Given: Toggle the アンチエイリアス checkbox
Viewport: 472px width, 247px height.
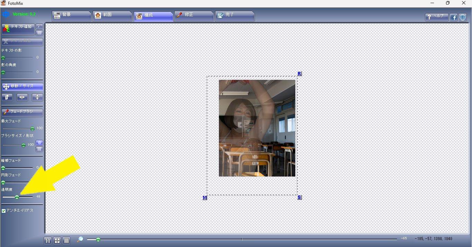Looking at the screenshot, I should [x=4, y=211].
